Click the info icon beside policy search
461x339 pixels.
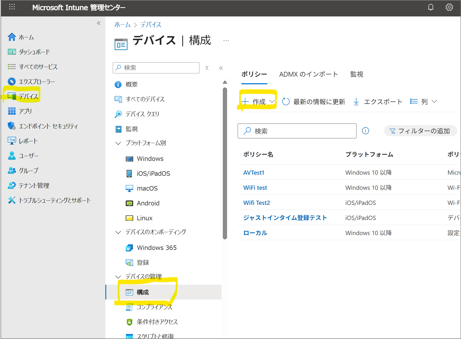coord(366,131)
